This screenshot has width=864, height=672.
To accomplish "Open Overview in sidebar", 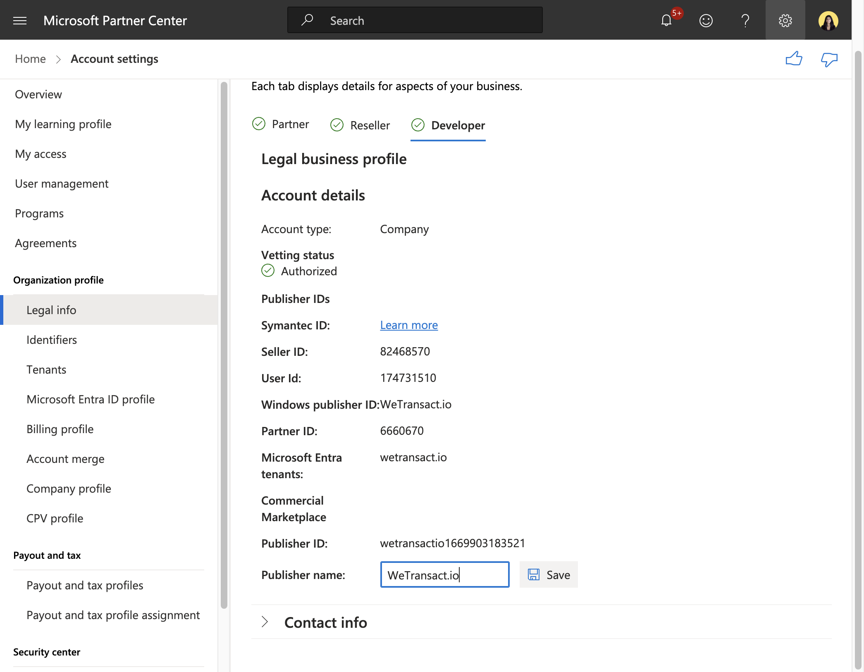I will (x=38, y=94).
